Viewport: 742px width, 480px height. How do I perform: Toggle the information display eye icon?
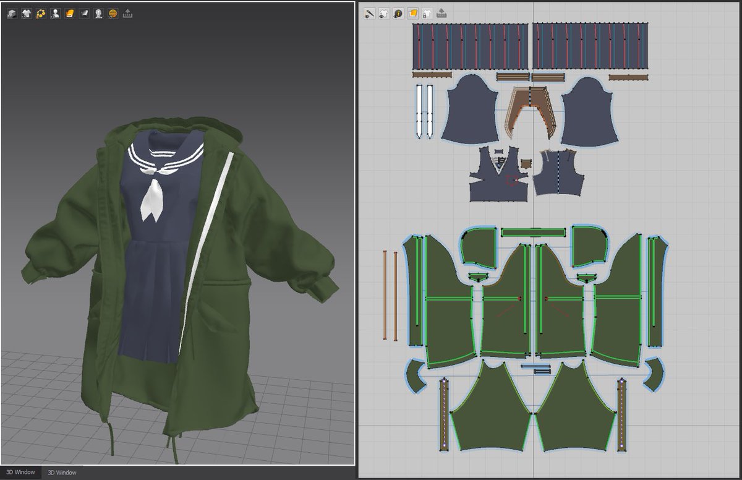pyautogui.click(x=398, y=13)
